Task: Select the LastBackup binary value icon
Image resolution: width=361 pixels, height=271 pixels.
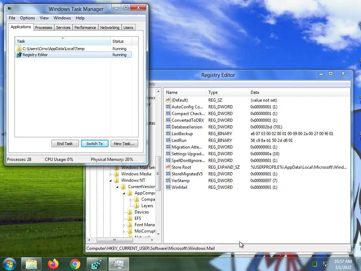Action: (168, 133)
